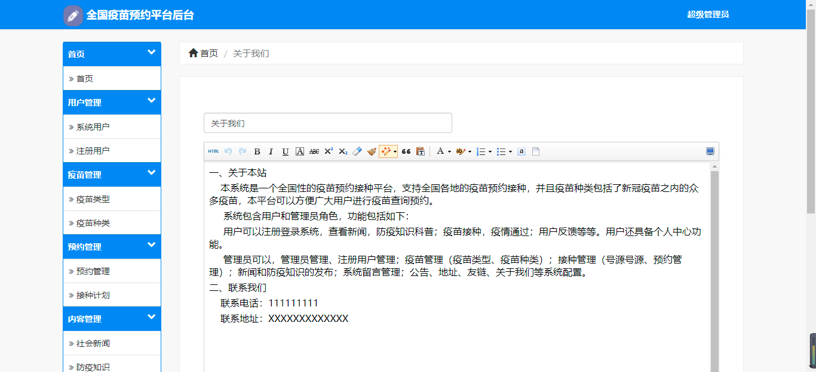Open 防疫知识 in sidebar
This screenshot has height=372, width=816.
[x=112, y=364]
